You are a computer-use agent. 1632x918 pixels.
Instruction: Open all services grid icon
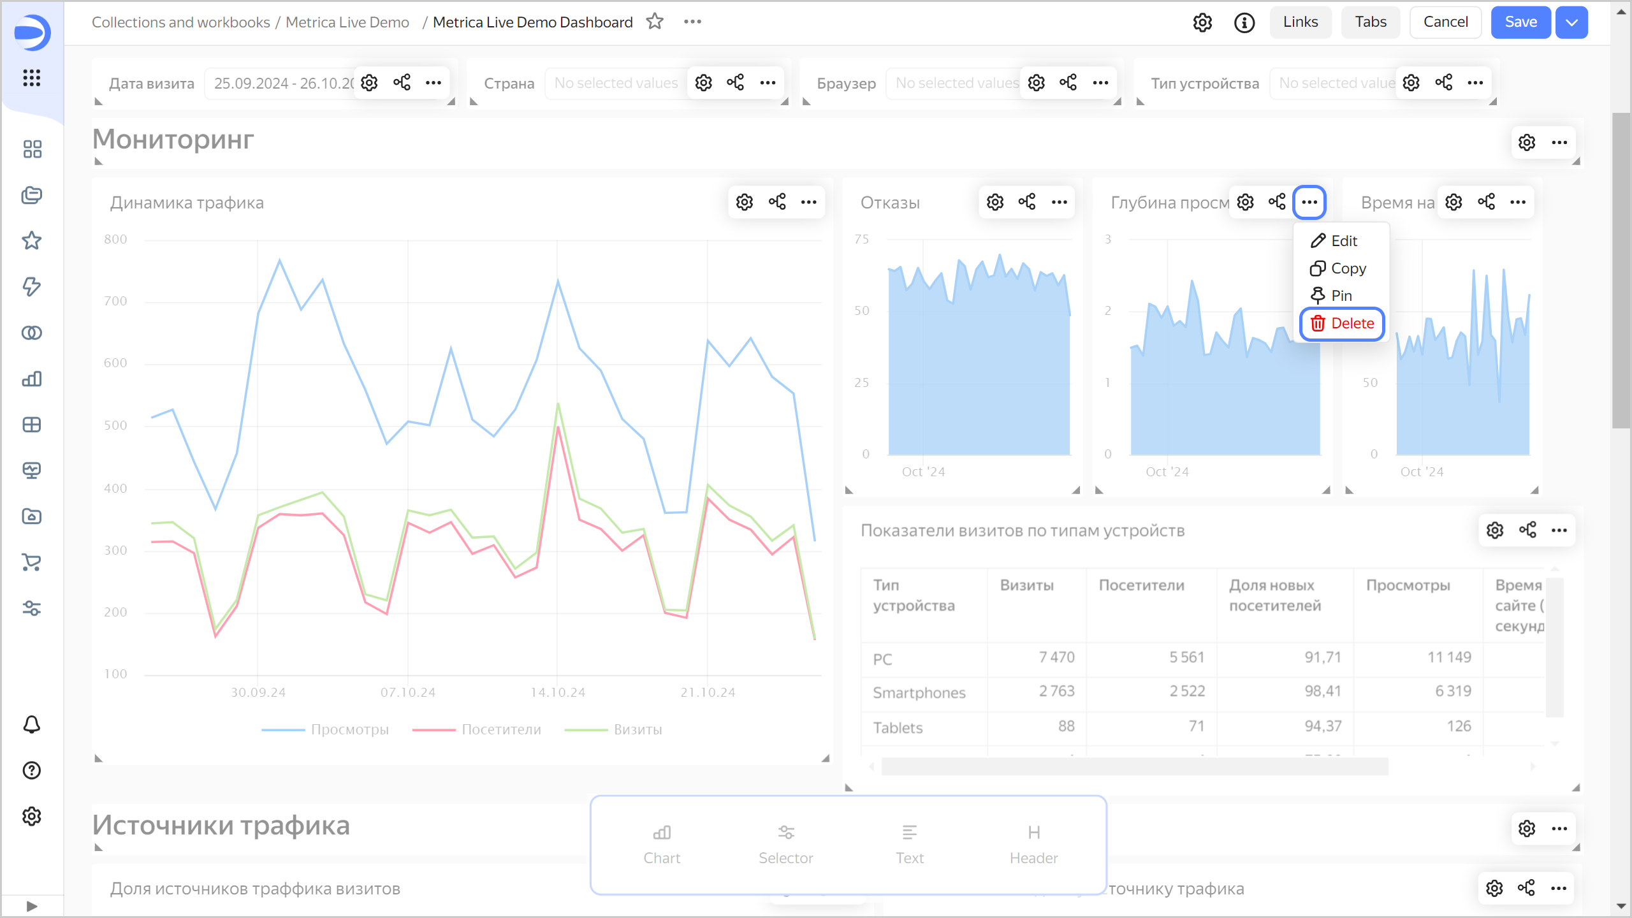click(31, 78)
